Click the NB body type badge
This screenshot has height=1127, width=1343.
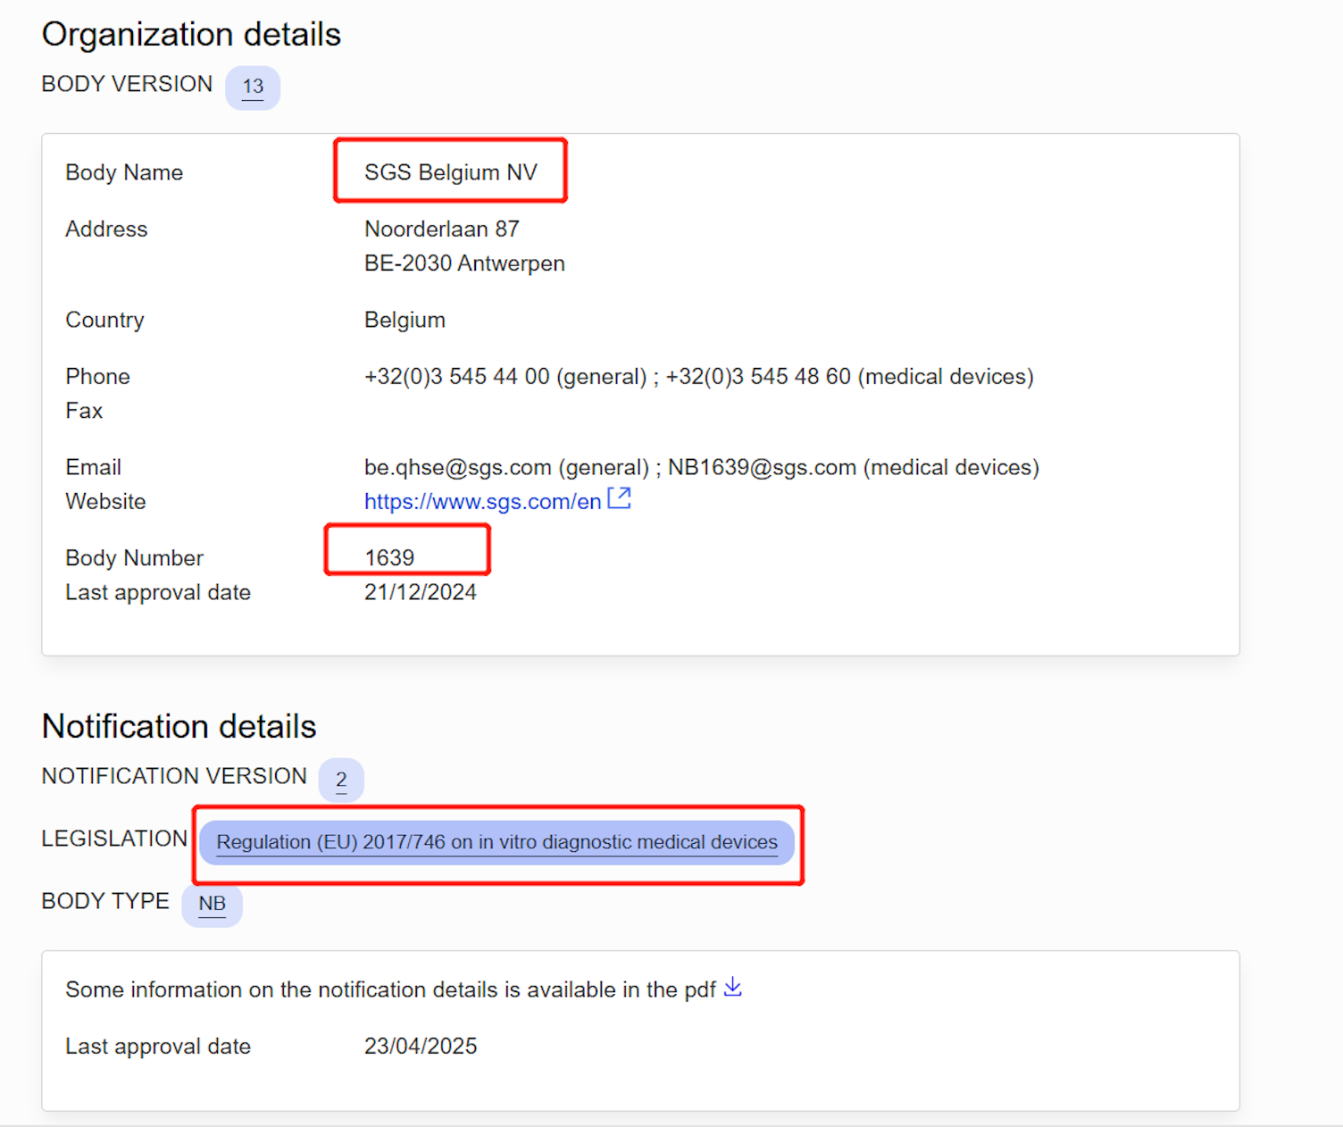(212, 904)
